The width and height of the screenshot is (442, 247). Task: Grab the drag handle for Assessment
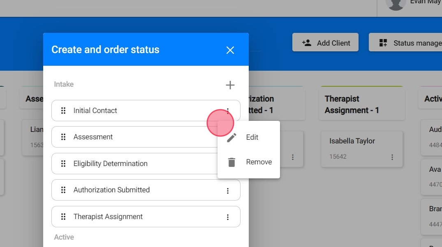click(x=63, y=137)
